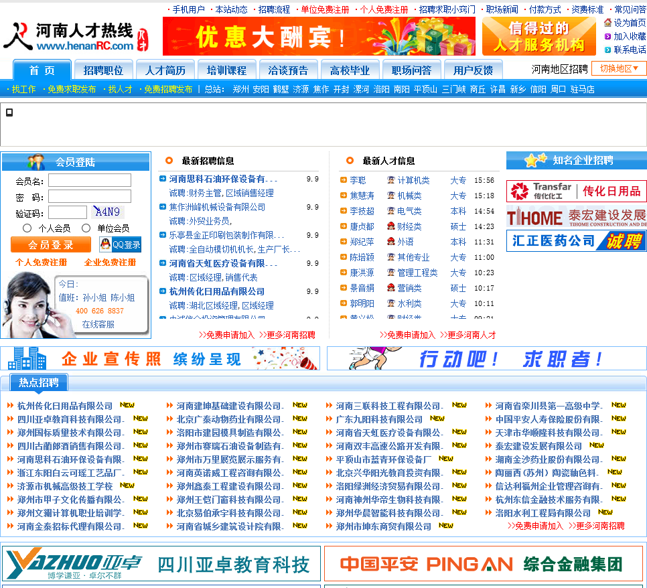Click arrow icon beside 河南省天虹医疗设备 listing
The image size is (647, 588).
point(163,263)
